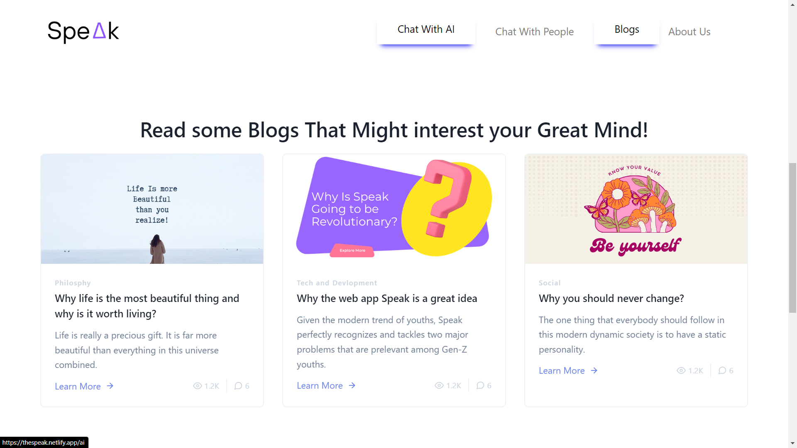Click Learn More on the web app Speak card

(x=320, y=385)
